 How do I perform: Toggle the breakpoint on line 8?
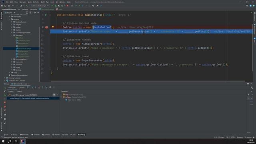tap(46, 27)
